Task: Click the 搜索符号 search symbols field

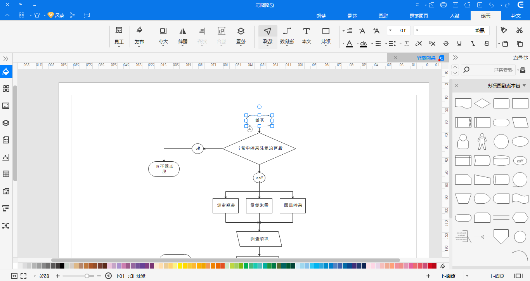Action: point(487,70)
